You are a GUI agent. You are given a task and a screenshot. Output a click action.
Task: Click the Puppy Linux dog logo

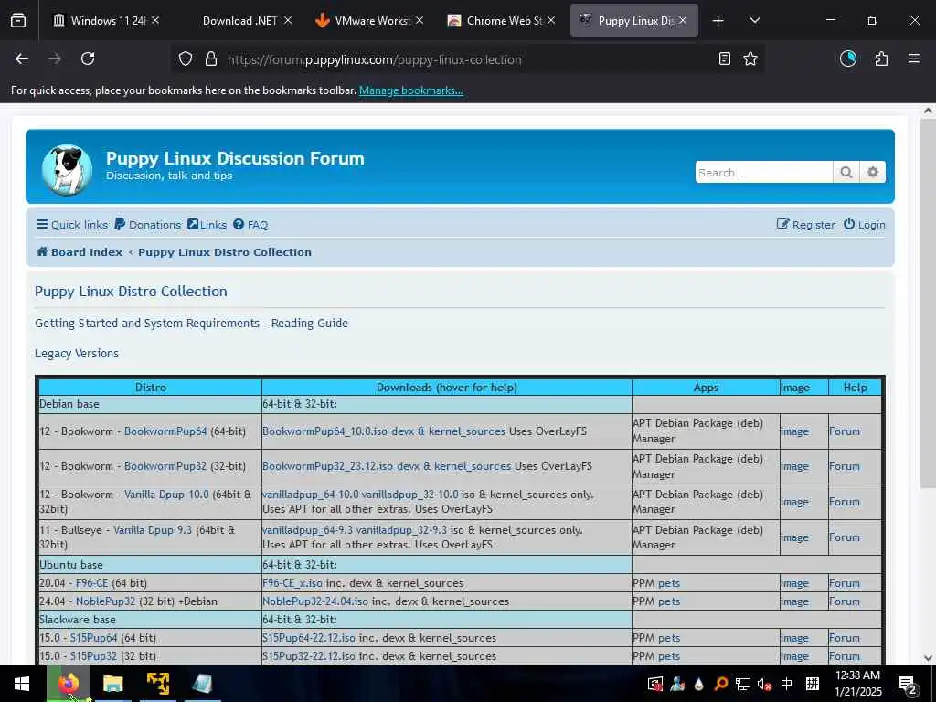click(68, 170)
